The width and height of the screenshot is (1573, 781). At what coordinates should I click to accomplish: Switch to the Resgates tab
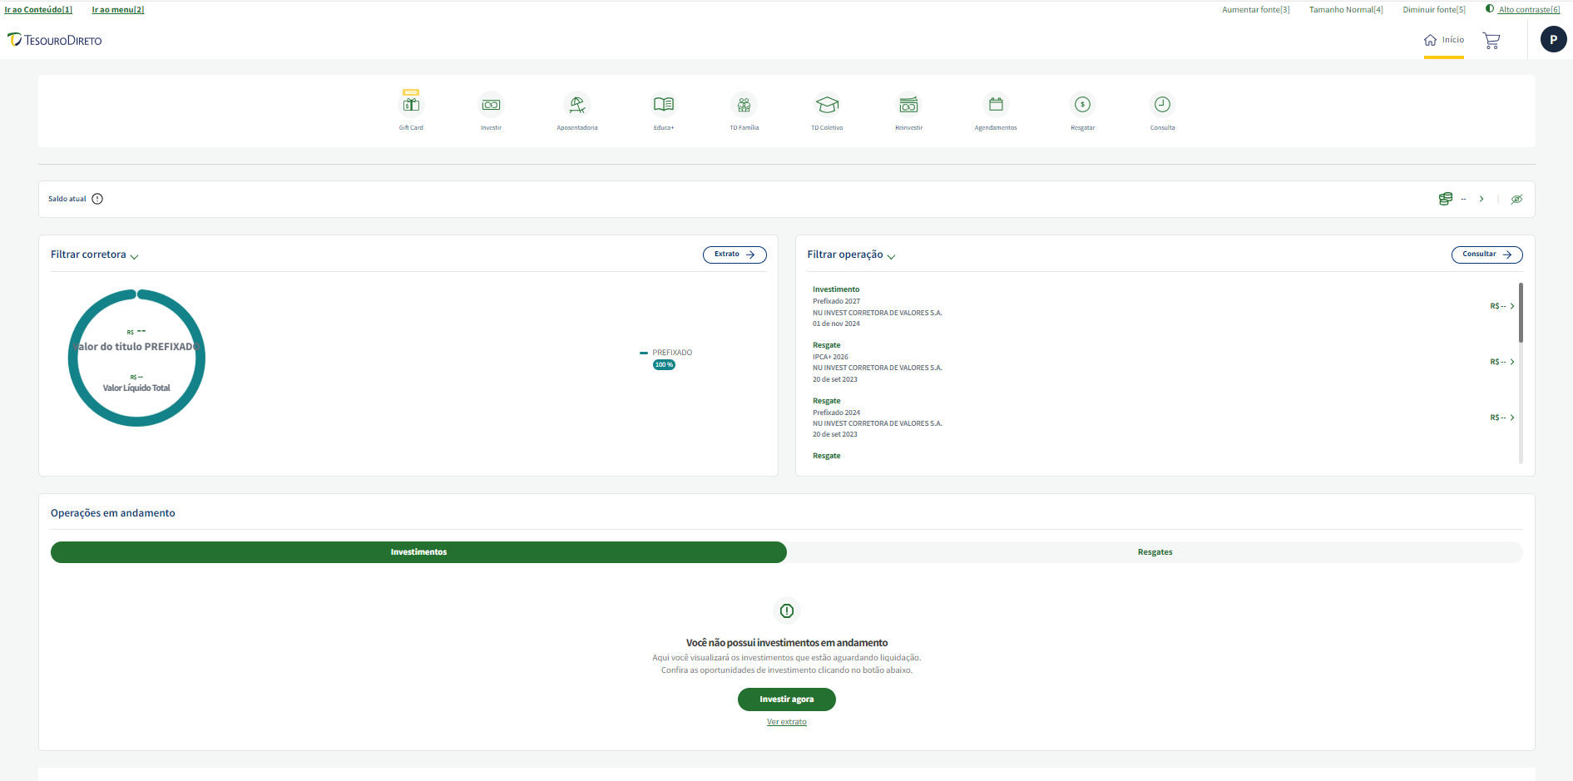[1155, 552]
